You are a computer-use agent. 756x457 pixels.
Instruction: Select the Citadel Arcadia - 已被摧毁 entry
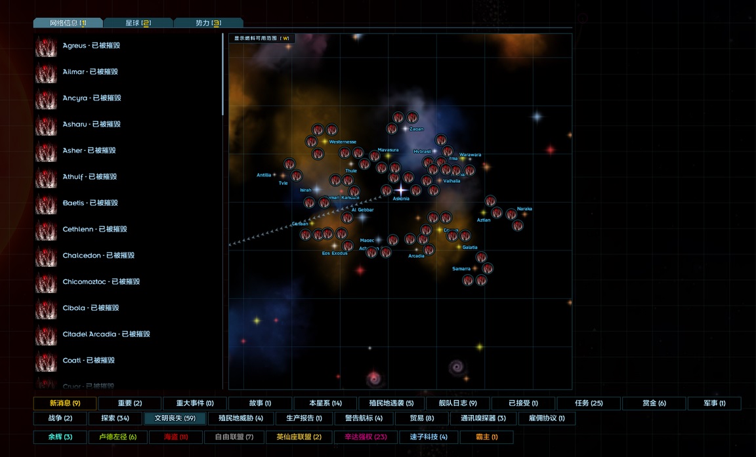[106, 334]
